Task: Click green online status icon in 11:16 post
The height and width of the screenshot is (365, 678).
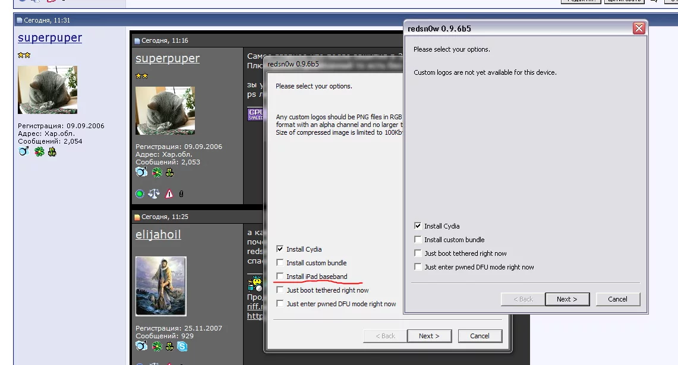Action: [140, 194]
